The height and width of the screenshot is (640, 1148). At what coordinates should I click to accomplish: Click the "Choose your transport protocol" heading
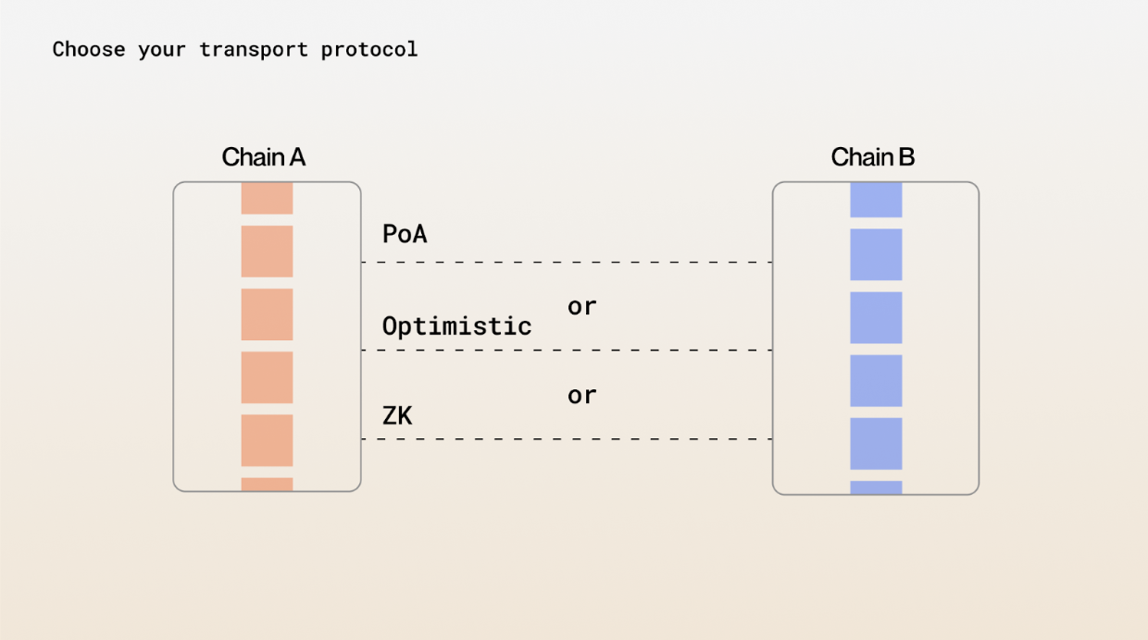235,50
